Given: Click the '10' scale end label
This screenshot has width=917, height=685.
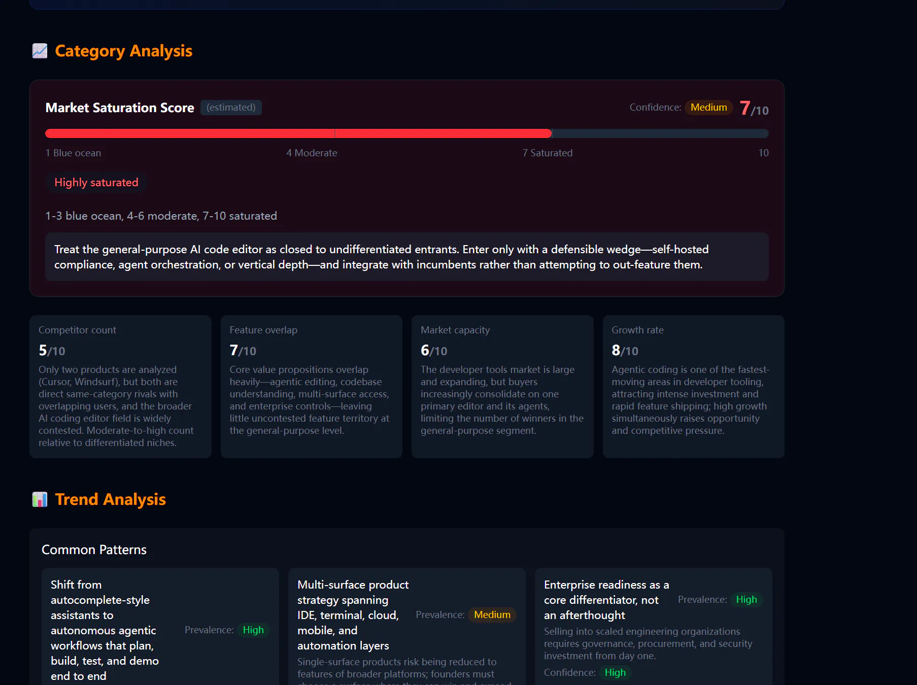Looking at the screenshot, I should pyautogui.click(x=763, y=153).
